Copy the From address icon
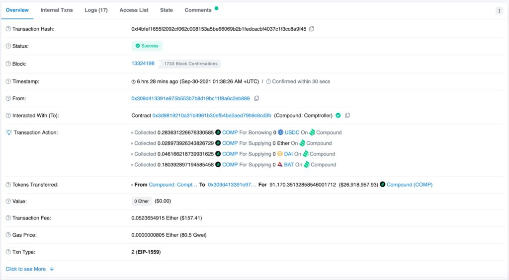The height and width of the screenshot is (280, 509). 256,98
